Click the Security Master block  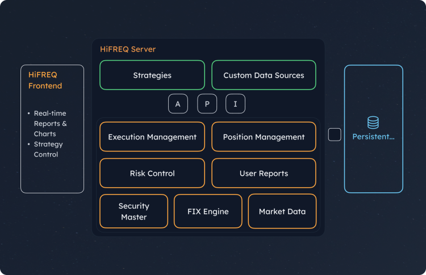tap(133, 211)
